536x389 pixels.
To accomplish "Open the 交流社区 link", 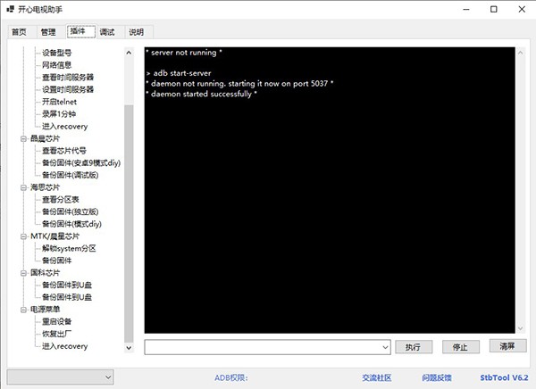I will pyautogui.click(x=376, y=377).
